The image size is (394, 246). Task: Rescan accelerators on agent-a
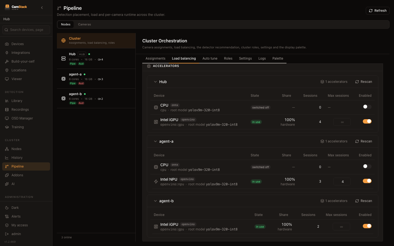(364, 141)
